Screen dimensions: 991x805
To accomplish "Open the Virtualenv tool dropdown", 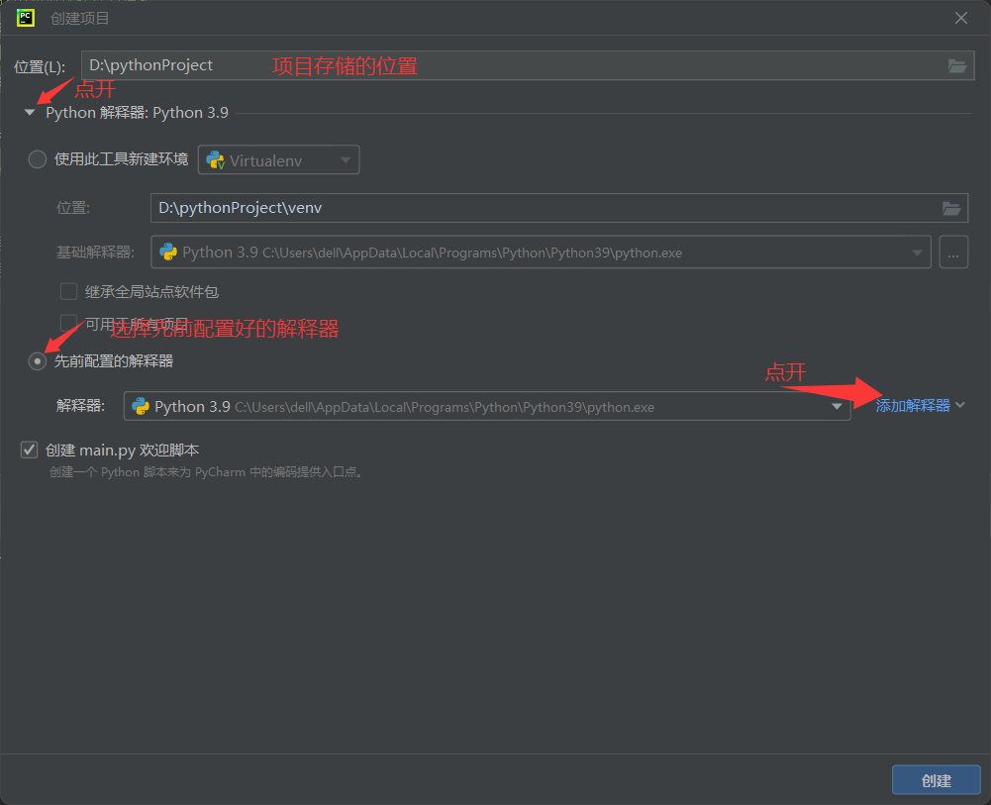I will coord(279,159).
